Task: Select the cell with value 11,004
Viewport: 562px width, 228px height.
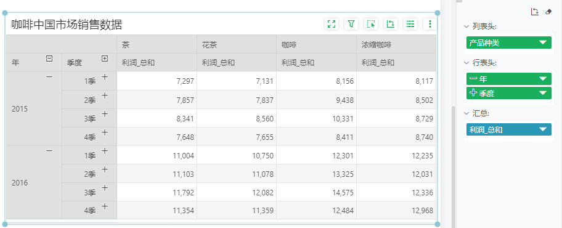Action: [157, 155]
